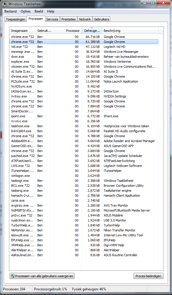Open the Beeld menu
Screen dimensions: 172x295
coord(39,11)
